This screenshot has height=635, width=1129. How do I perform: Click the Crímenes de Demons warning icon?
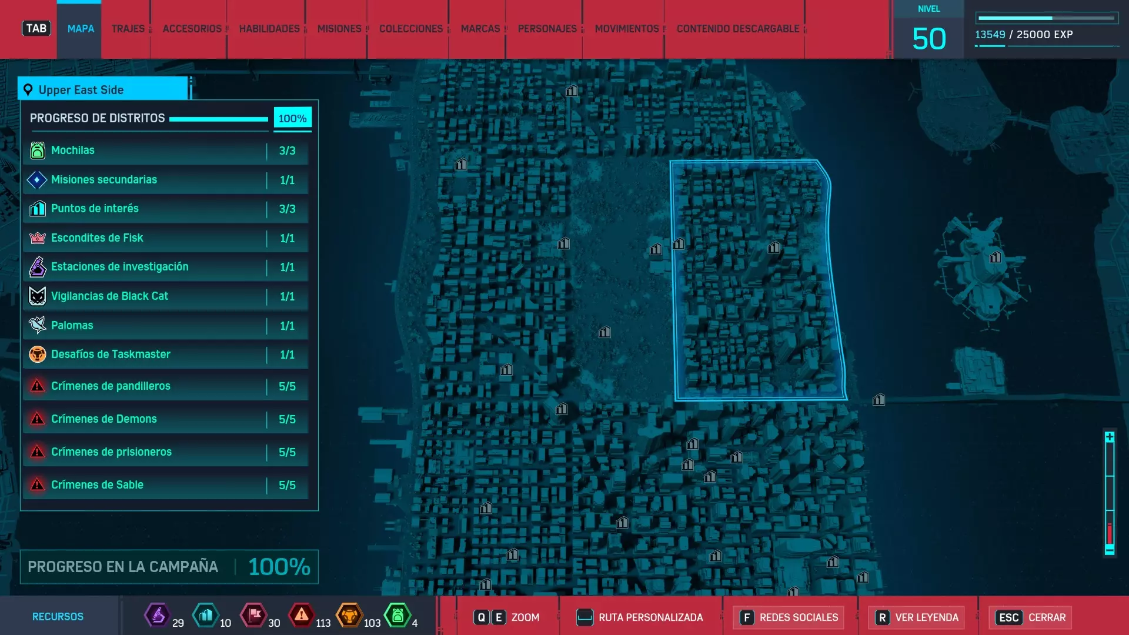pyautogui.click(x=37, y=419)
